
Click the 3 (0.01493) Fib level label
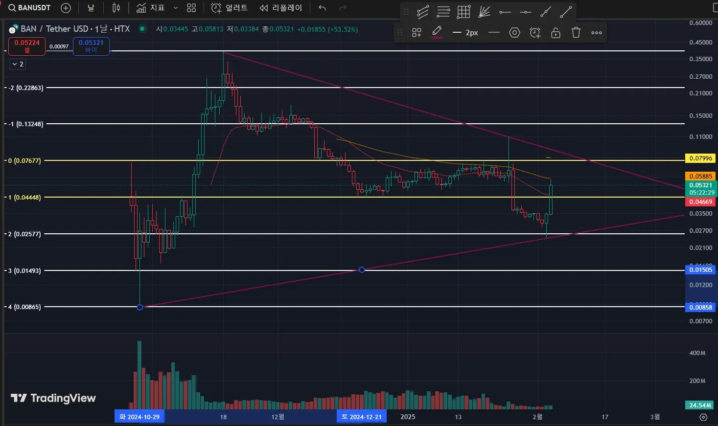tap(24, 270)
